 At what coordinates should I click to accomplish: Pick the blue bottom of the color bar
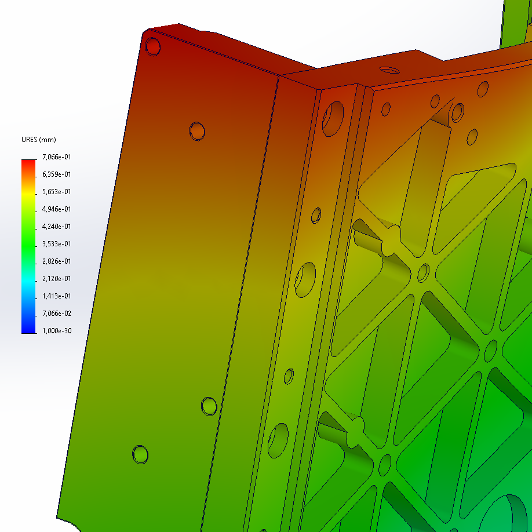pos(29,328)
